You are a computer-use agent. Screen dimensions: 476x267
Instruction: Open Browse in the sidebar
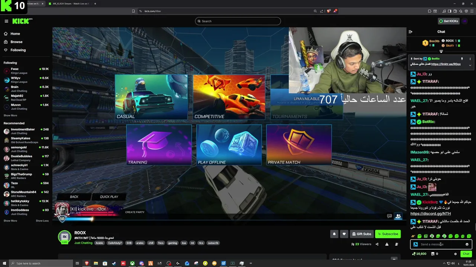point(16,42)
